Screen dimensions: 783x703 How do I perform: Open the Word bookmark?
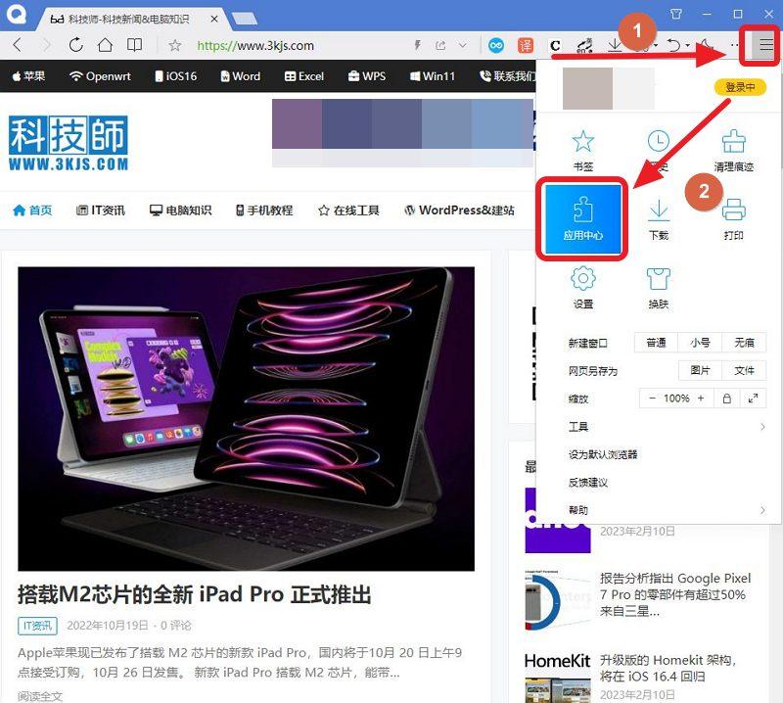point(240,76)
